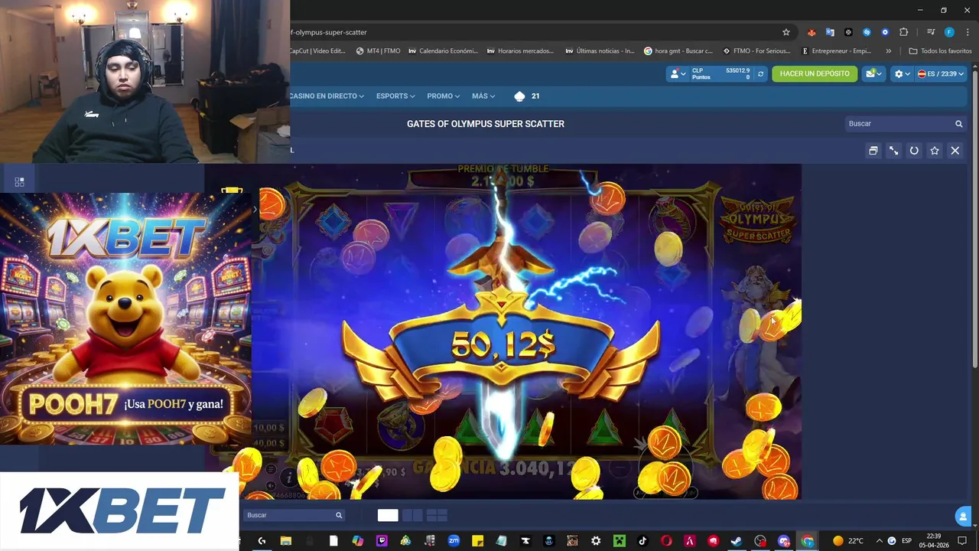Select the single-game layout view
This screenshot has width=979, height=551.
[x=388, y=515]
